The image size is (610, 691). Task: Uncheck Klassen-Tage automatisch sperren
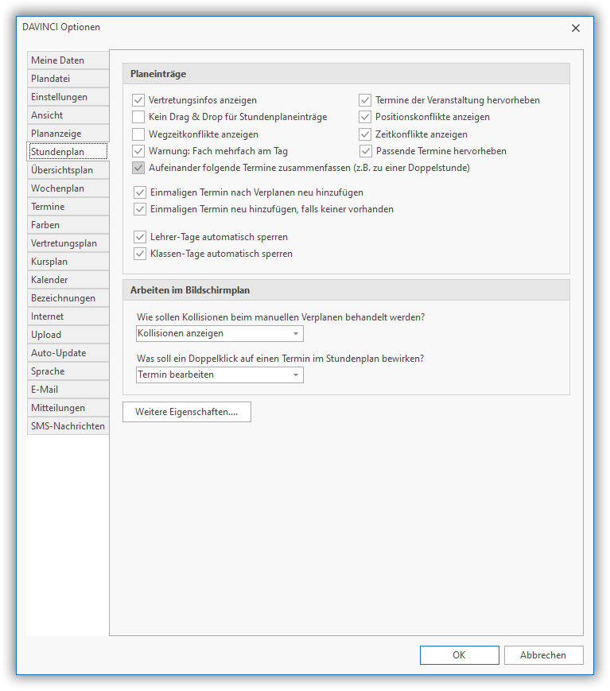coord(141,254)
